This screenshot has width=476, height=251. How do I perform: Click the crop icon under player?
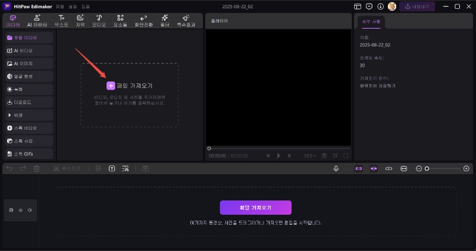[335, 156]
